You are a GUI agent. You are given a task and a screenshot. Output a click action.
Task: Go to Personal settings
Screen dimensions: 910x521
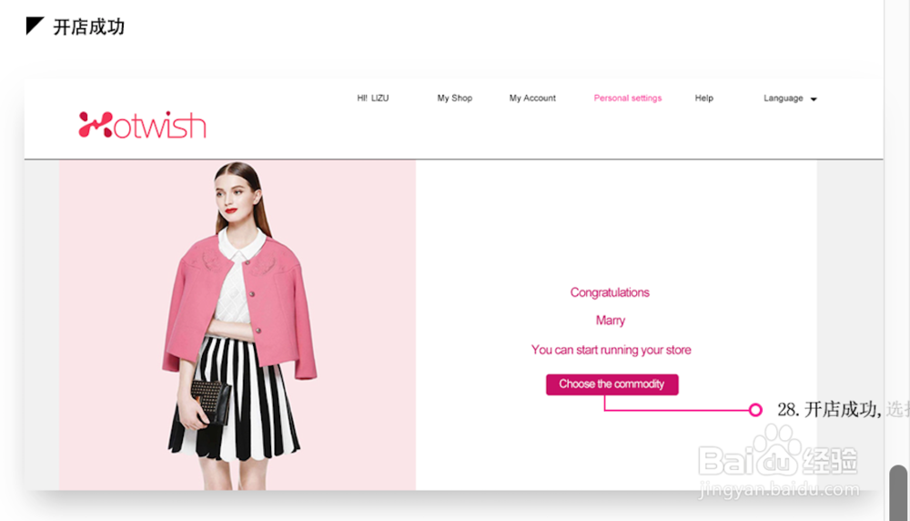coord(627,98)
